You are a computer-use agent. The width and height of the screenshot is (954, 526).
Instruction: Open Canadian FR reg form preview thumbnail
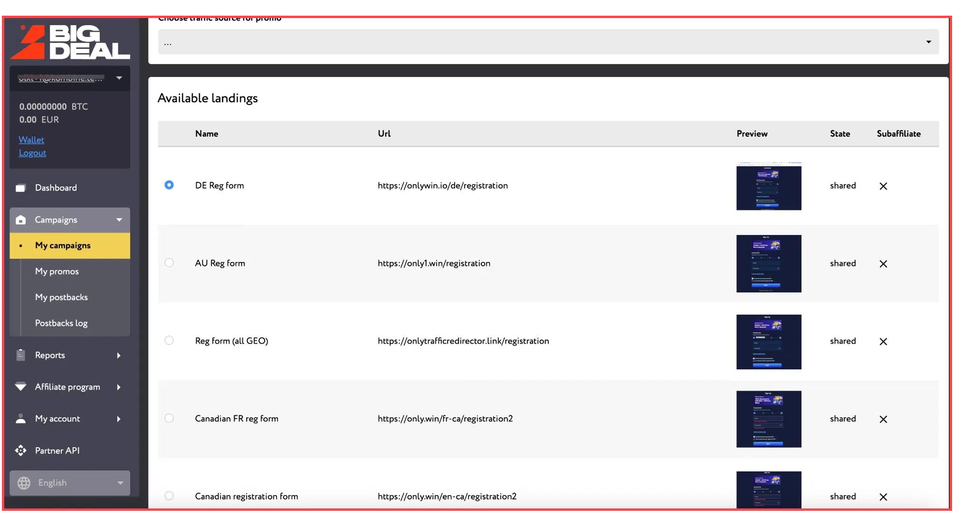point(769,419)
